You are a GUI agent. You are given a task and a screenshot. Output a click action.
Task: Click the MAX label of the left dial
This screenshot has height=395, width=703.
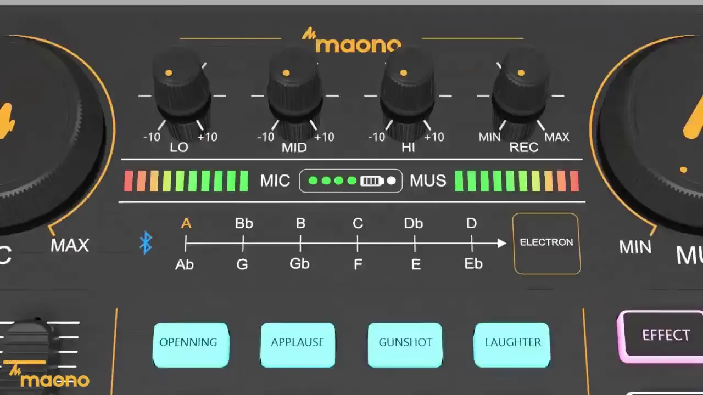click(70, 245)
